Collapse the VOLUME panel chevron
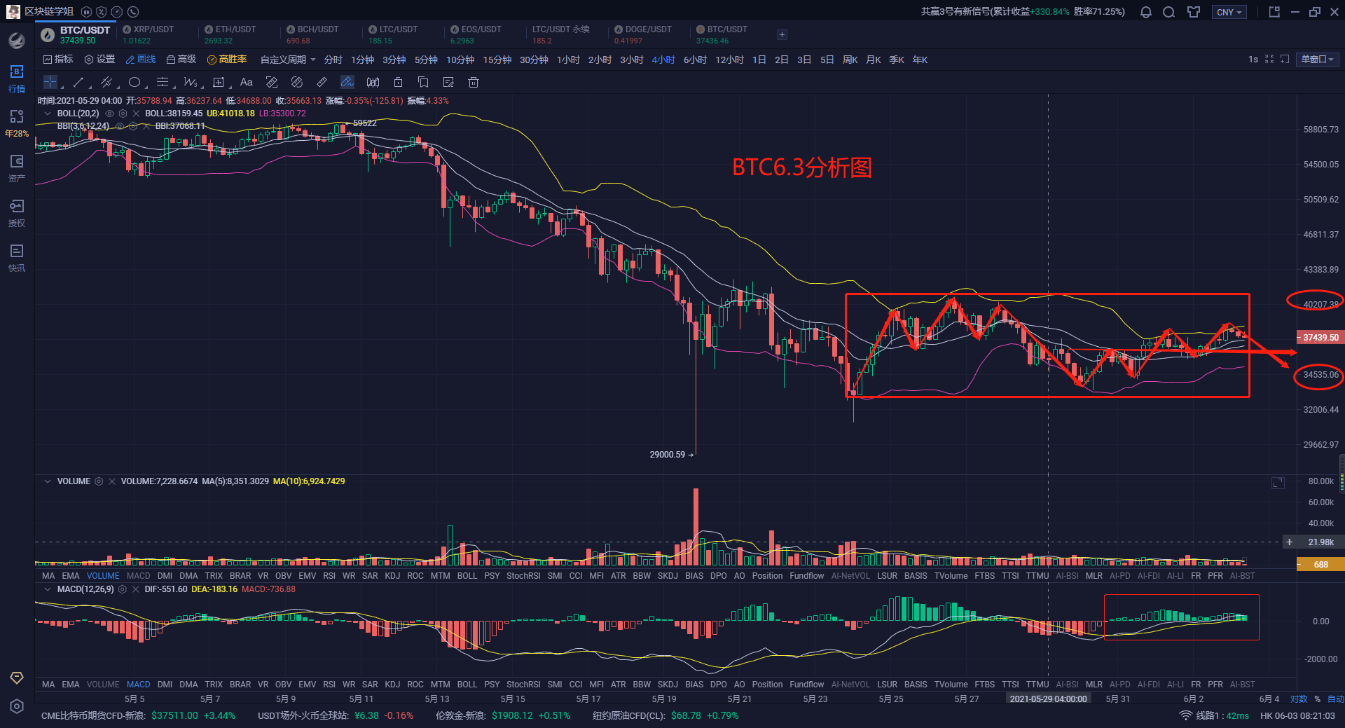The height and width of the screenshot is (728, 1345). tap(47, 481)
